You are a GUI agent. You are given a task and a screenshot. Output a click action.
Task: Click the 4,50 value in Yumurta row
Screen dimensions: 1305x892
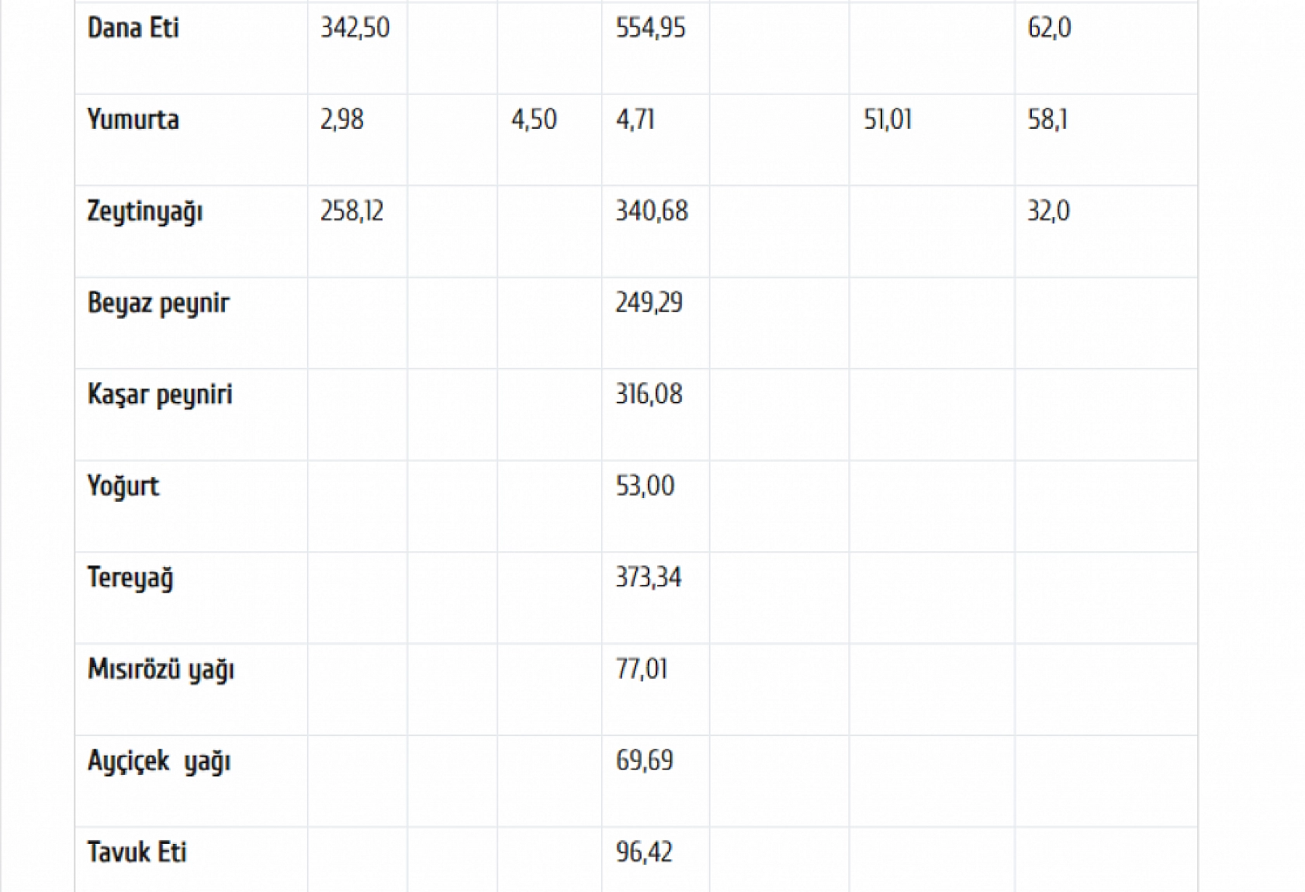click(534, 119)
